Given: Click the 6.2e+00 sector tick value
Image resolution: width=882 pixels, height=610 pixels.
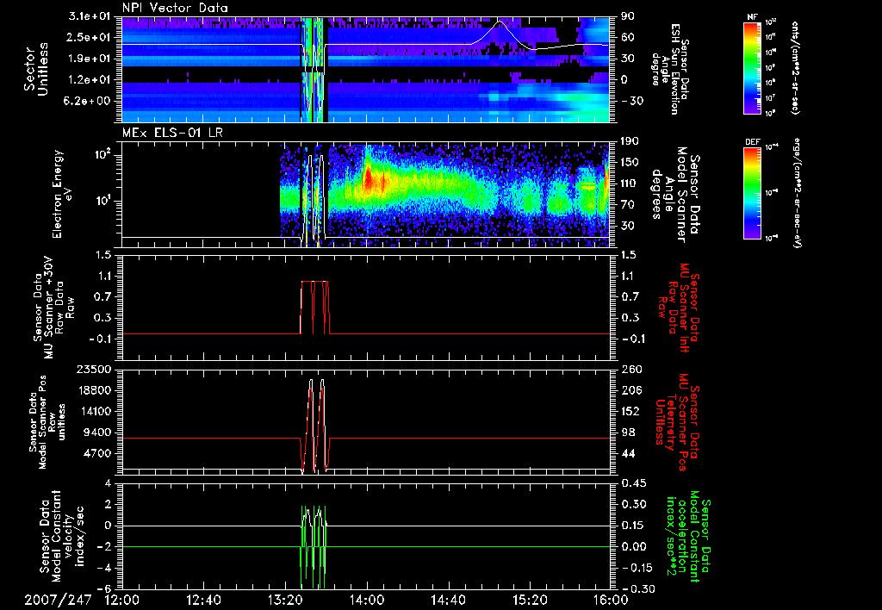Looking at the screenshot, I should [x=87, y=102].
